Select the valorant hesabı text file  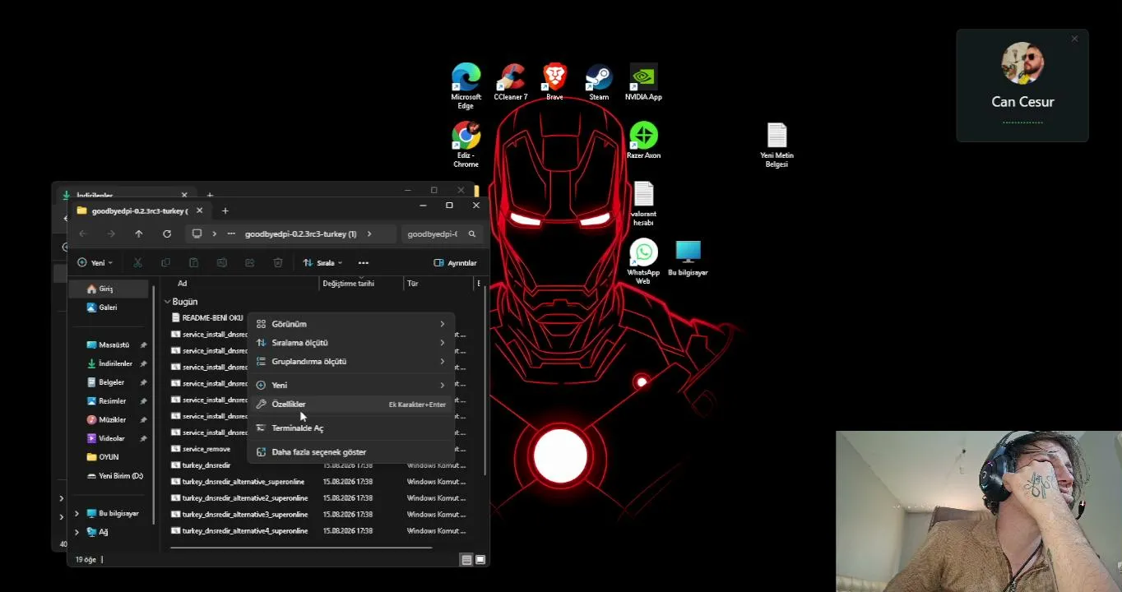(x=643, y=204)
